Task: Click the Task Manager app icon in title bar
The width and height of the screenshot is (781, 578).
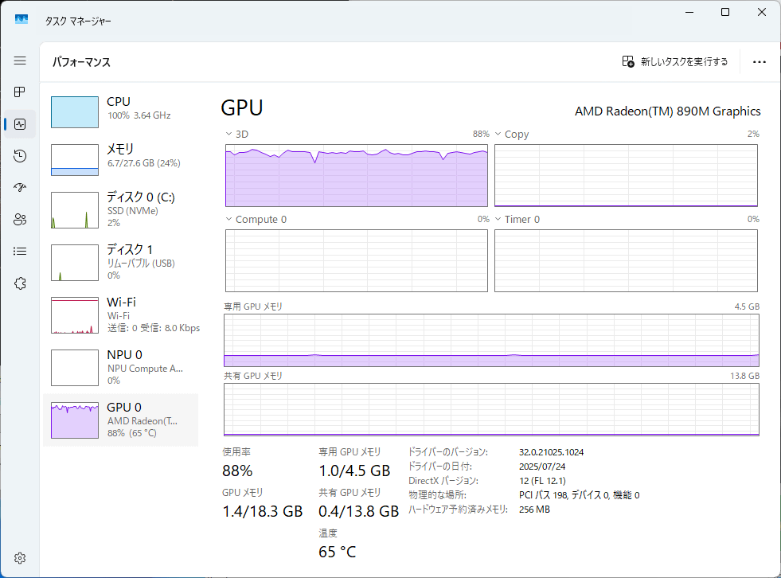Action: tap(21, 19)
